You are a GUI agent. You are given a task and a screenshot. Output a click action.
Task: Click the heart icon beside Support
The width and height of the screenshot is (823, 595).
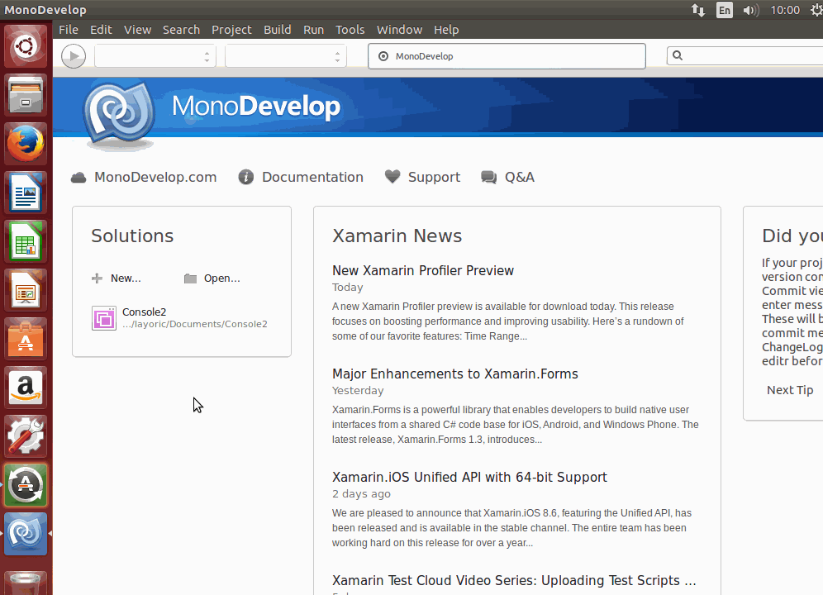392,177
